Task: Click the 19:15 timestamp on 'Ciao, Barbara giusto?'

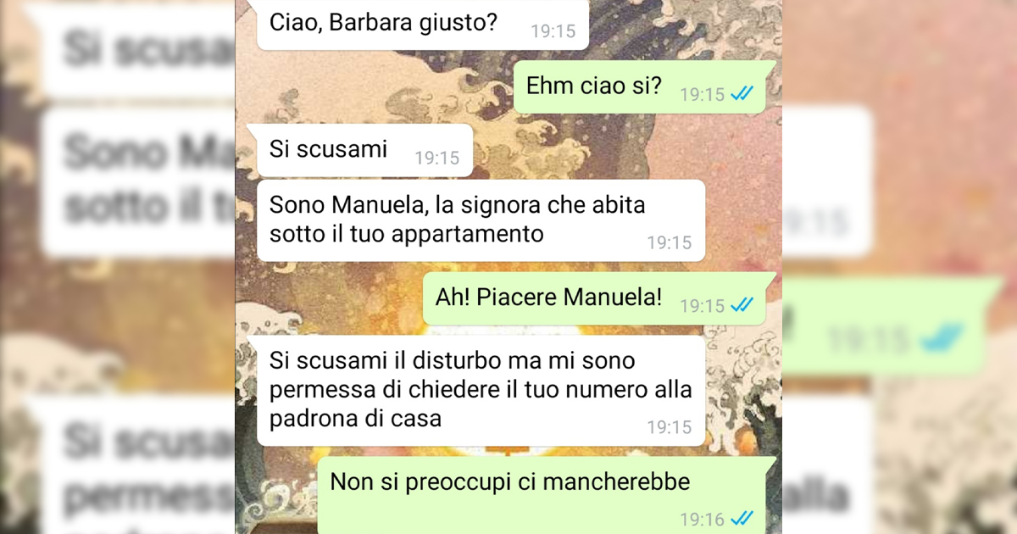Action: click(x=553, y=31)
